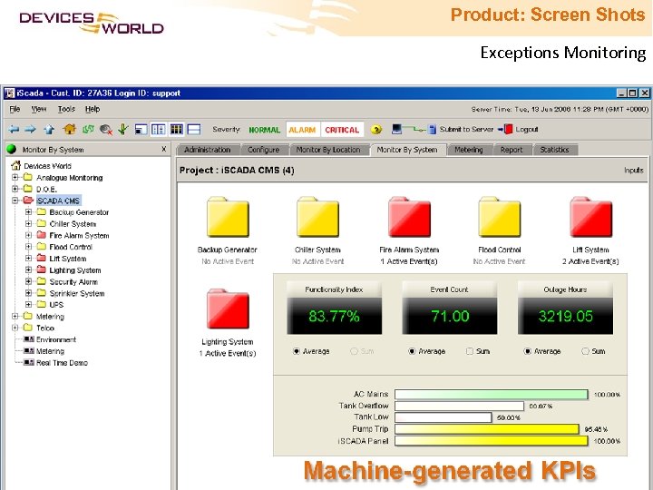Expand the D.O.E. tree node

pos(15,189)
